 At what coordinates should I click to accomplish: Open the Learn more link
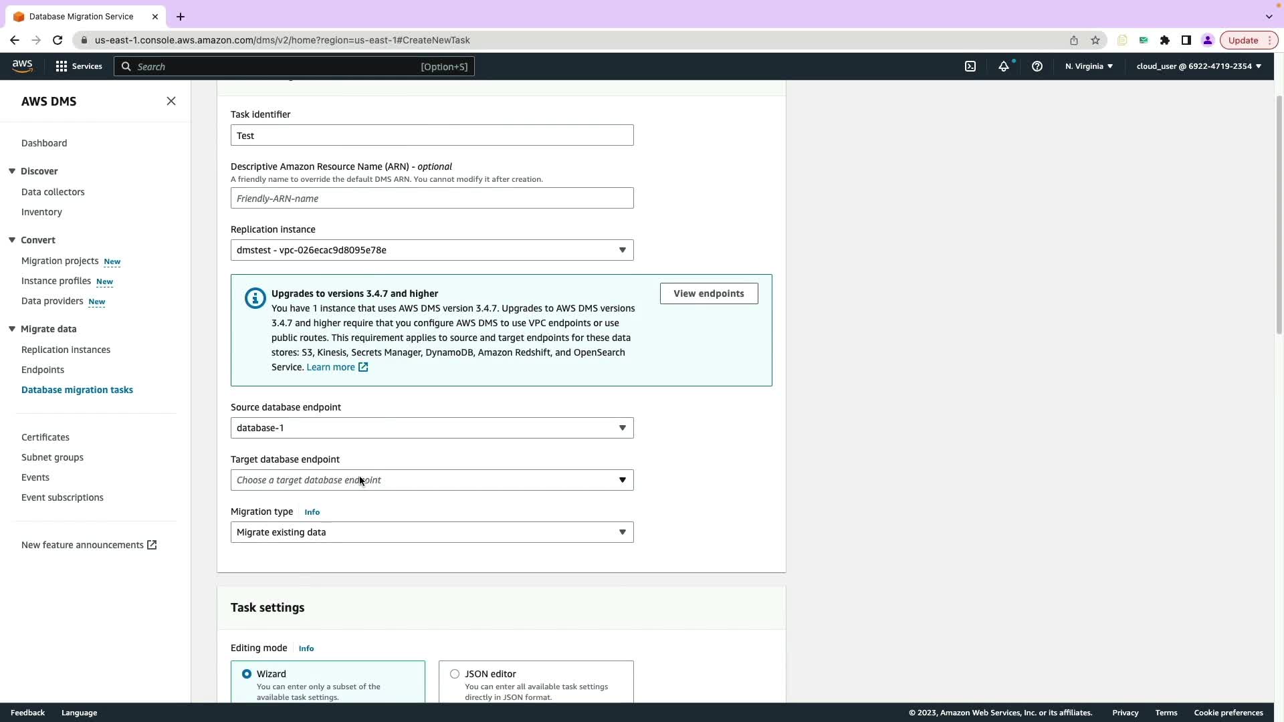[x=331, y=367]
